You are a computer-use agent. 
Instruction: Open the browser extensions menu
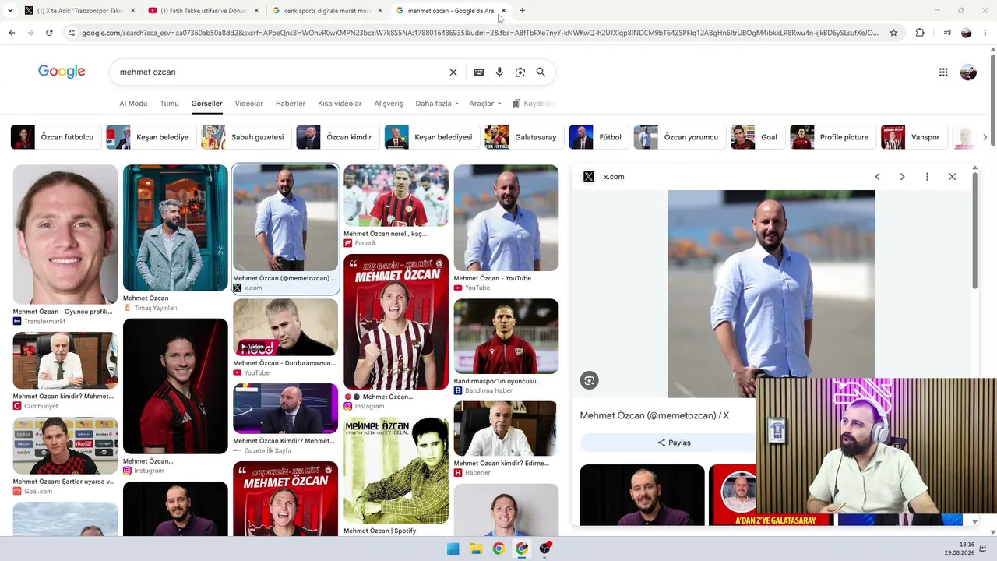920,33
